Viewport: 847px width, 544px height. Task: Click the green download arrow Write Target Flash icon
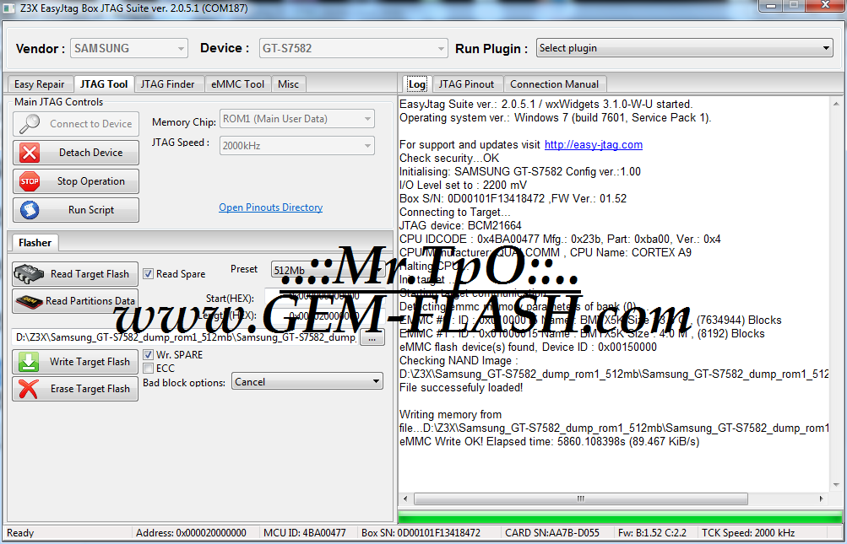pyautogui.click(x=29, y=362)
